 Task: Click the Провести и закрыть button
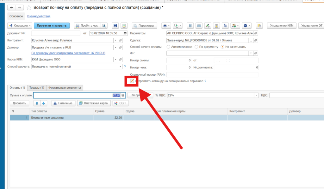click(51, 26)
